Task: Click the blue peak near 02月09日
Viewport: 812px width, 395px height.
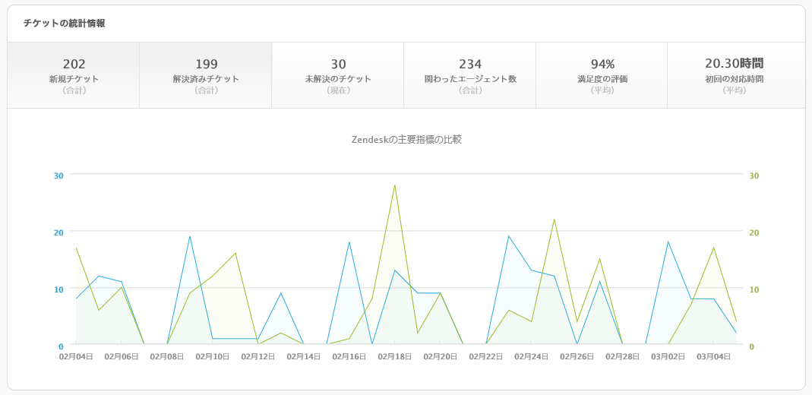Action: click(x=190, y=236)
